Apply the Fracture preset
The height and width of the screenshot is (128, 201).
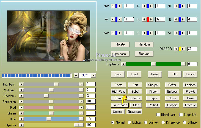click(190, 105)
